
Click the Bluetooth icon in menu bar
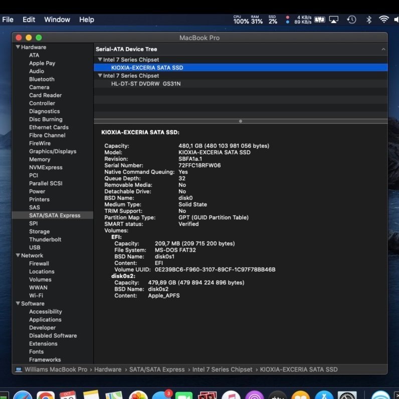click(368, 20)
